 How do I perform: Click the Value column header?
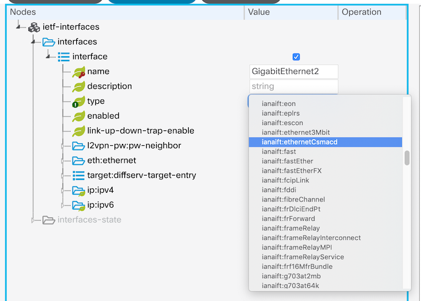(x=291, y=12)
